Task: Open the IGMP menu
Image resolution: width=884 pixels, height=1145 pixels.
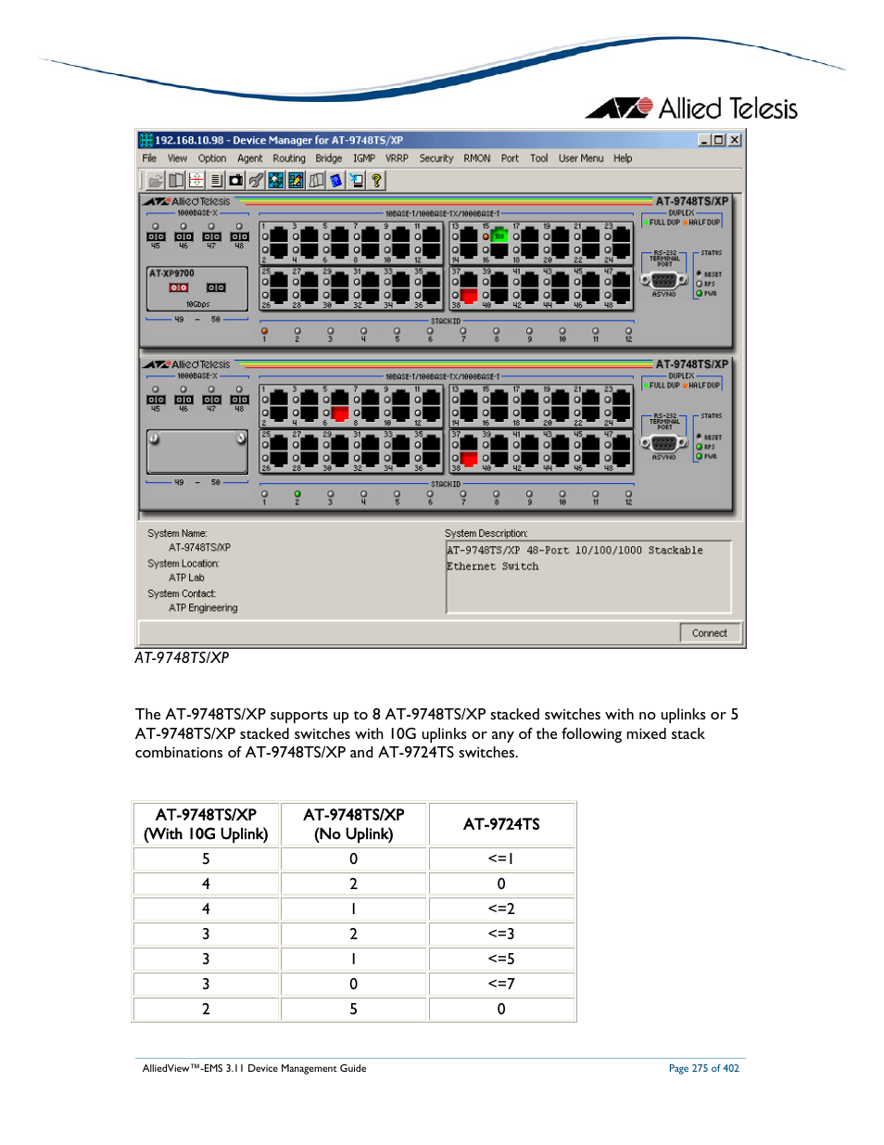Action: coord(364,159)
